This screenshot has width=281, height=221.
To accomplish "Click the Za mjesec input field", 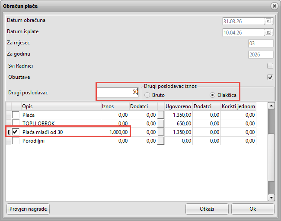I will 261,44.
